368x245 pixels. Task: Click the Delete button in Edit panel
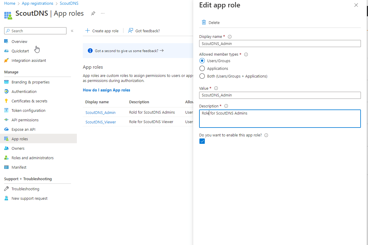click(x=211, y=22)
